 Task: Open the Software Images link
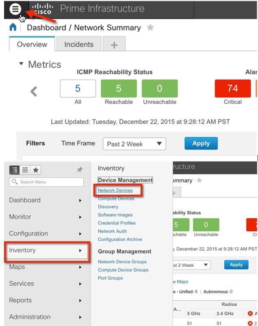pos(115,215)
